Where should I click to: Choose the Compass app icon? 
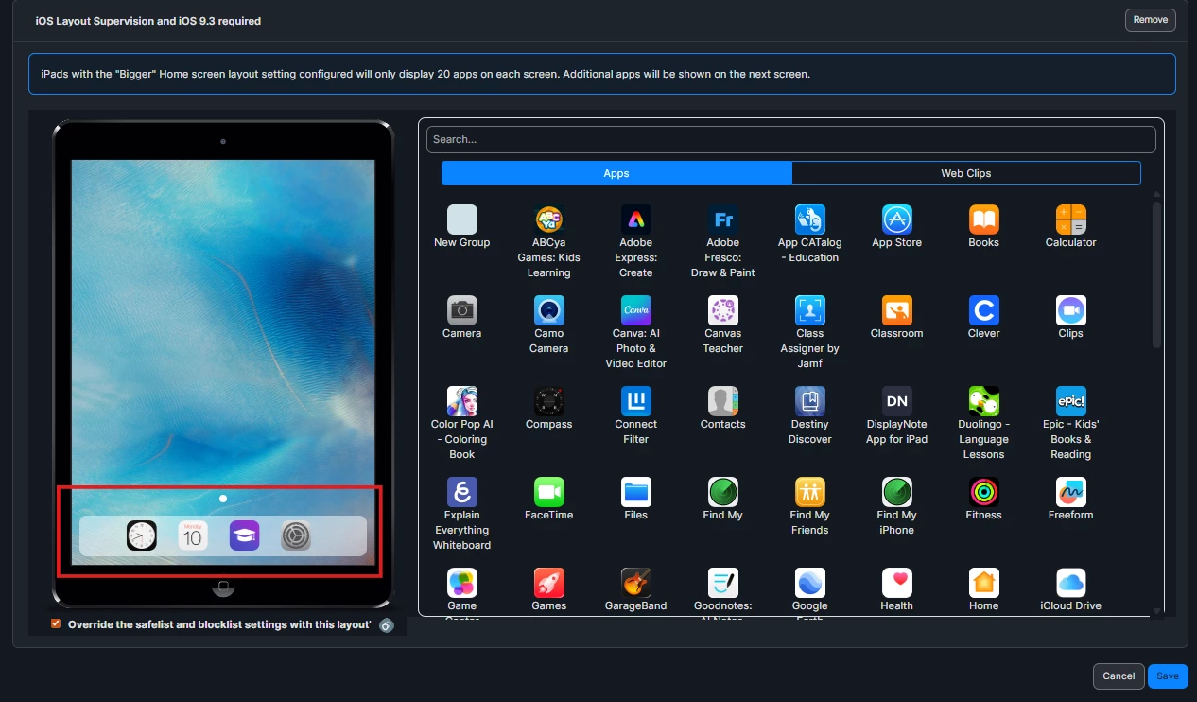tap(548, 401)
